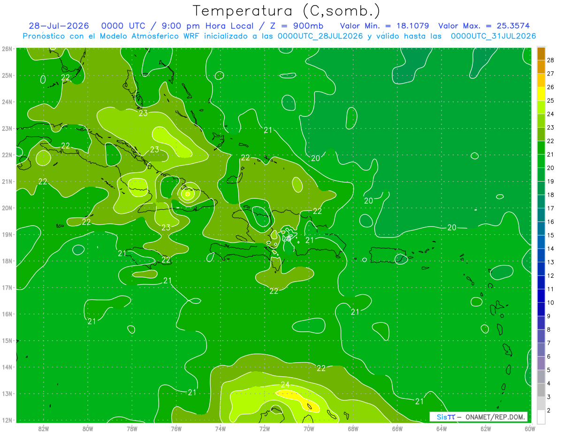This screenshot has width=563, height=435.
Task: Click the yellow swatch between 25 and 26
Action: point(541,94)
